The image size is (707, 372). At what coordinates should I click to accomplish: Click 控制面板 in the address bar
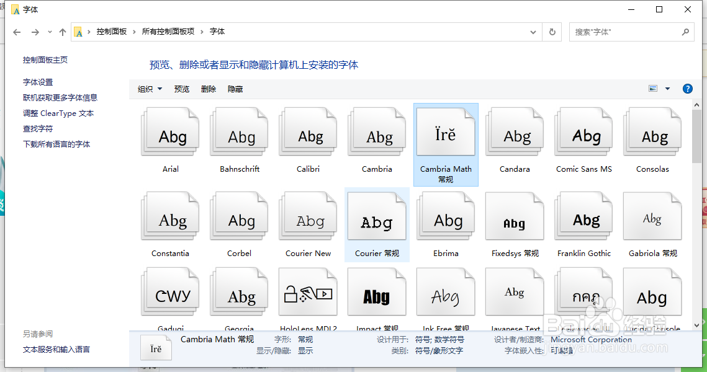click(111, 32)
